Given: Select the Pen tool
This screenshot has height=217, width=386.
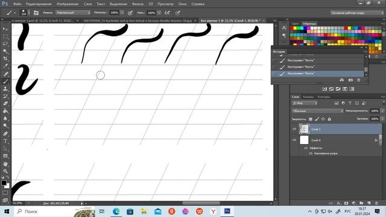Looking at the screenshot, I should [x=5, y=134].
